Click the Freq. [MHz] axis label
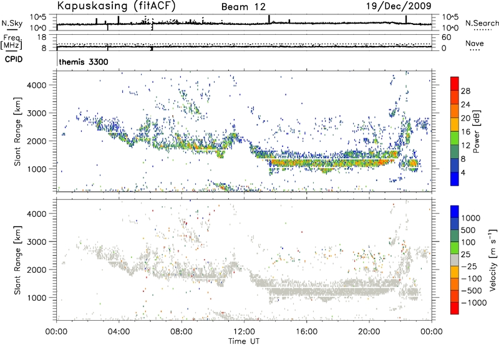The height and width of the screenshot is (345, 499). pos(11,42)
